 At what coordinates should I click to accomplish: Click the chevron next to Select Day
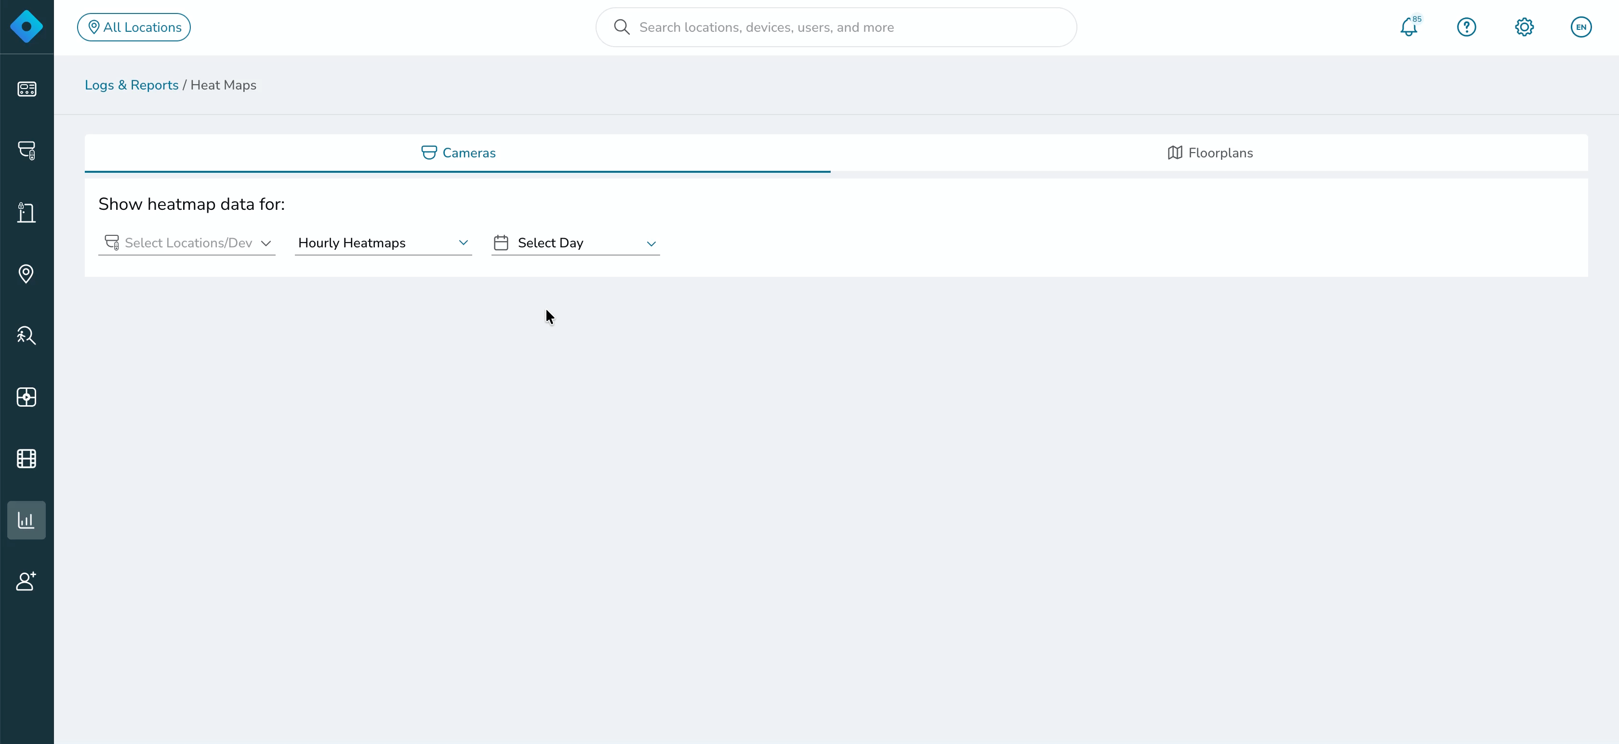[x=651, y=244]
